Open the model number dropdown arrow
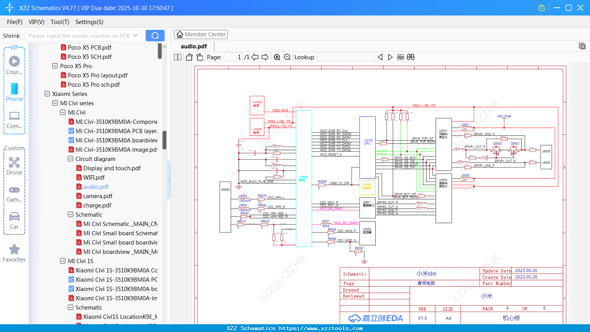 pos(135,36)
